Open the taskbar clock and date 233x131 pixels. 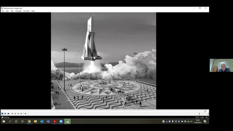coord(198,122)
